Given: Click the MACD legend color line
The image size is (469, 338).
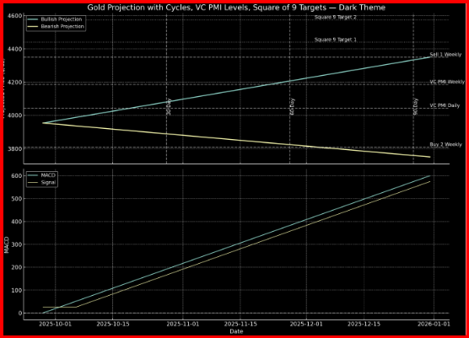Looking at the screenshot, I should click(33, 175).
